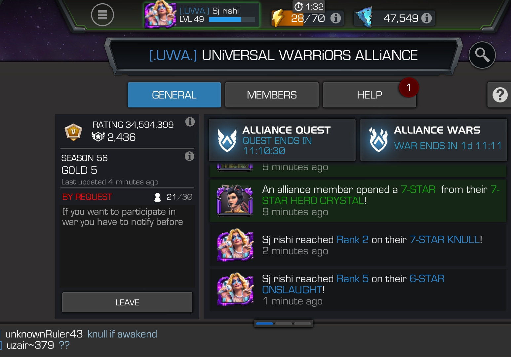Open the alliance search magnifier
This screenshot has height=357, width=511.
(482, 55)
